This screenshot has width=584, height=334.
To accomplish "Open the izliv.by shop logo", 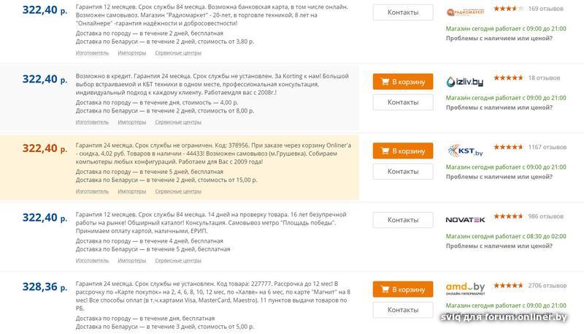I will coord(466,81).
